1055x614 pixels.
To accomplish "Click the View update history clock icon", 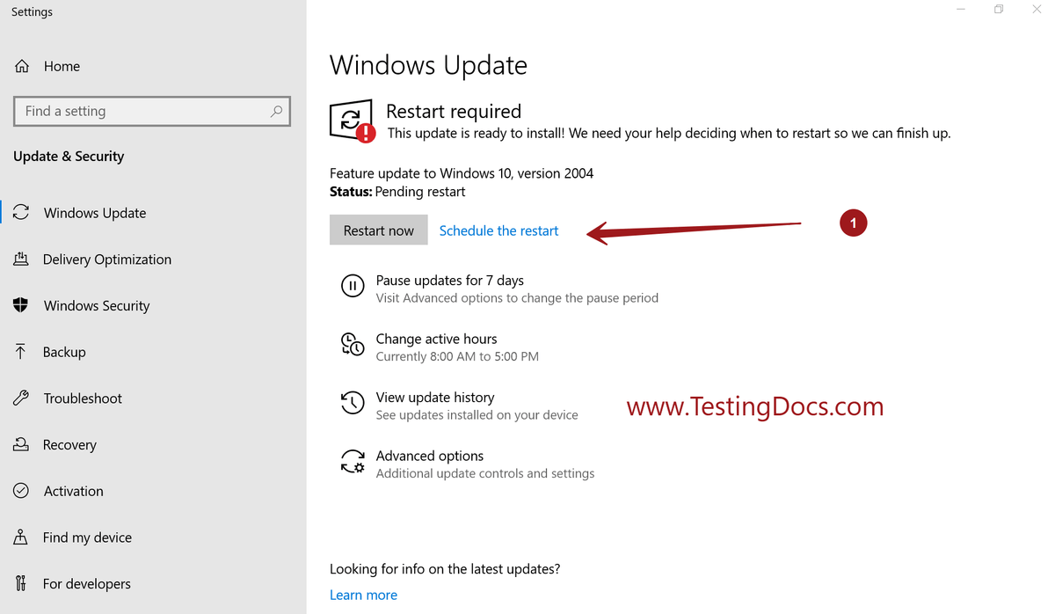I will [x=353, y=403].
